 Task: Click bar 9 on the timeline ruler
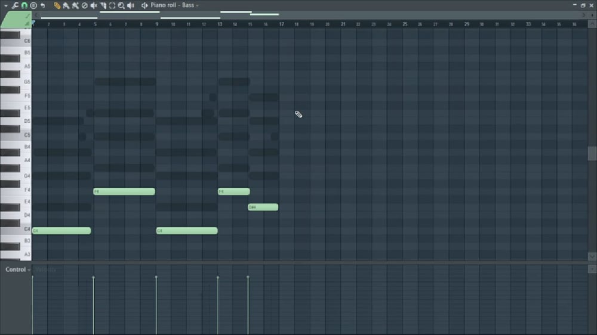click(x=157, y=24)
